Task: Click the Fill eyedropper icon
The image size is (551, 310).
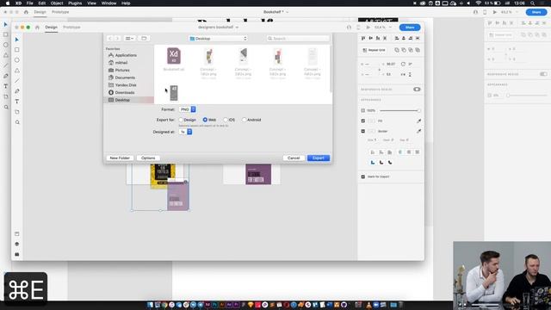Action: pyautogui.click(x=419, y=121)
